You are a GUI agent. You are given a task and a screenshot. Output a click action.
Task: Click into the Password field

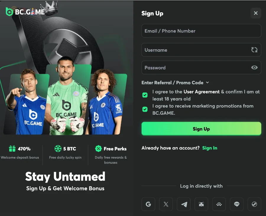tap(195, 68)
